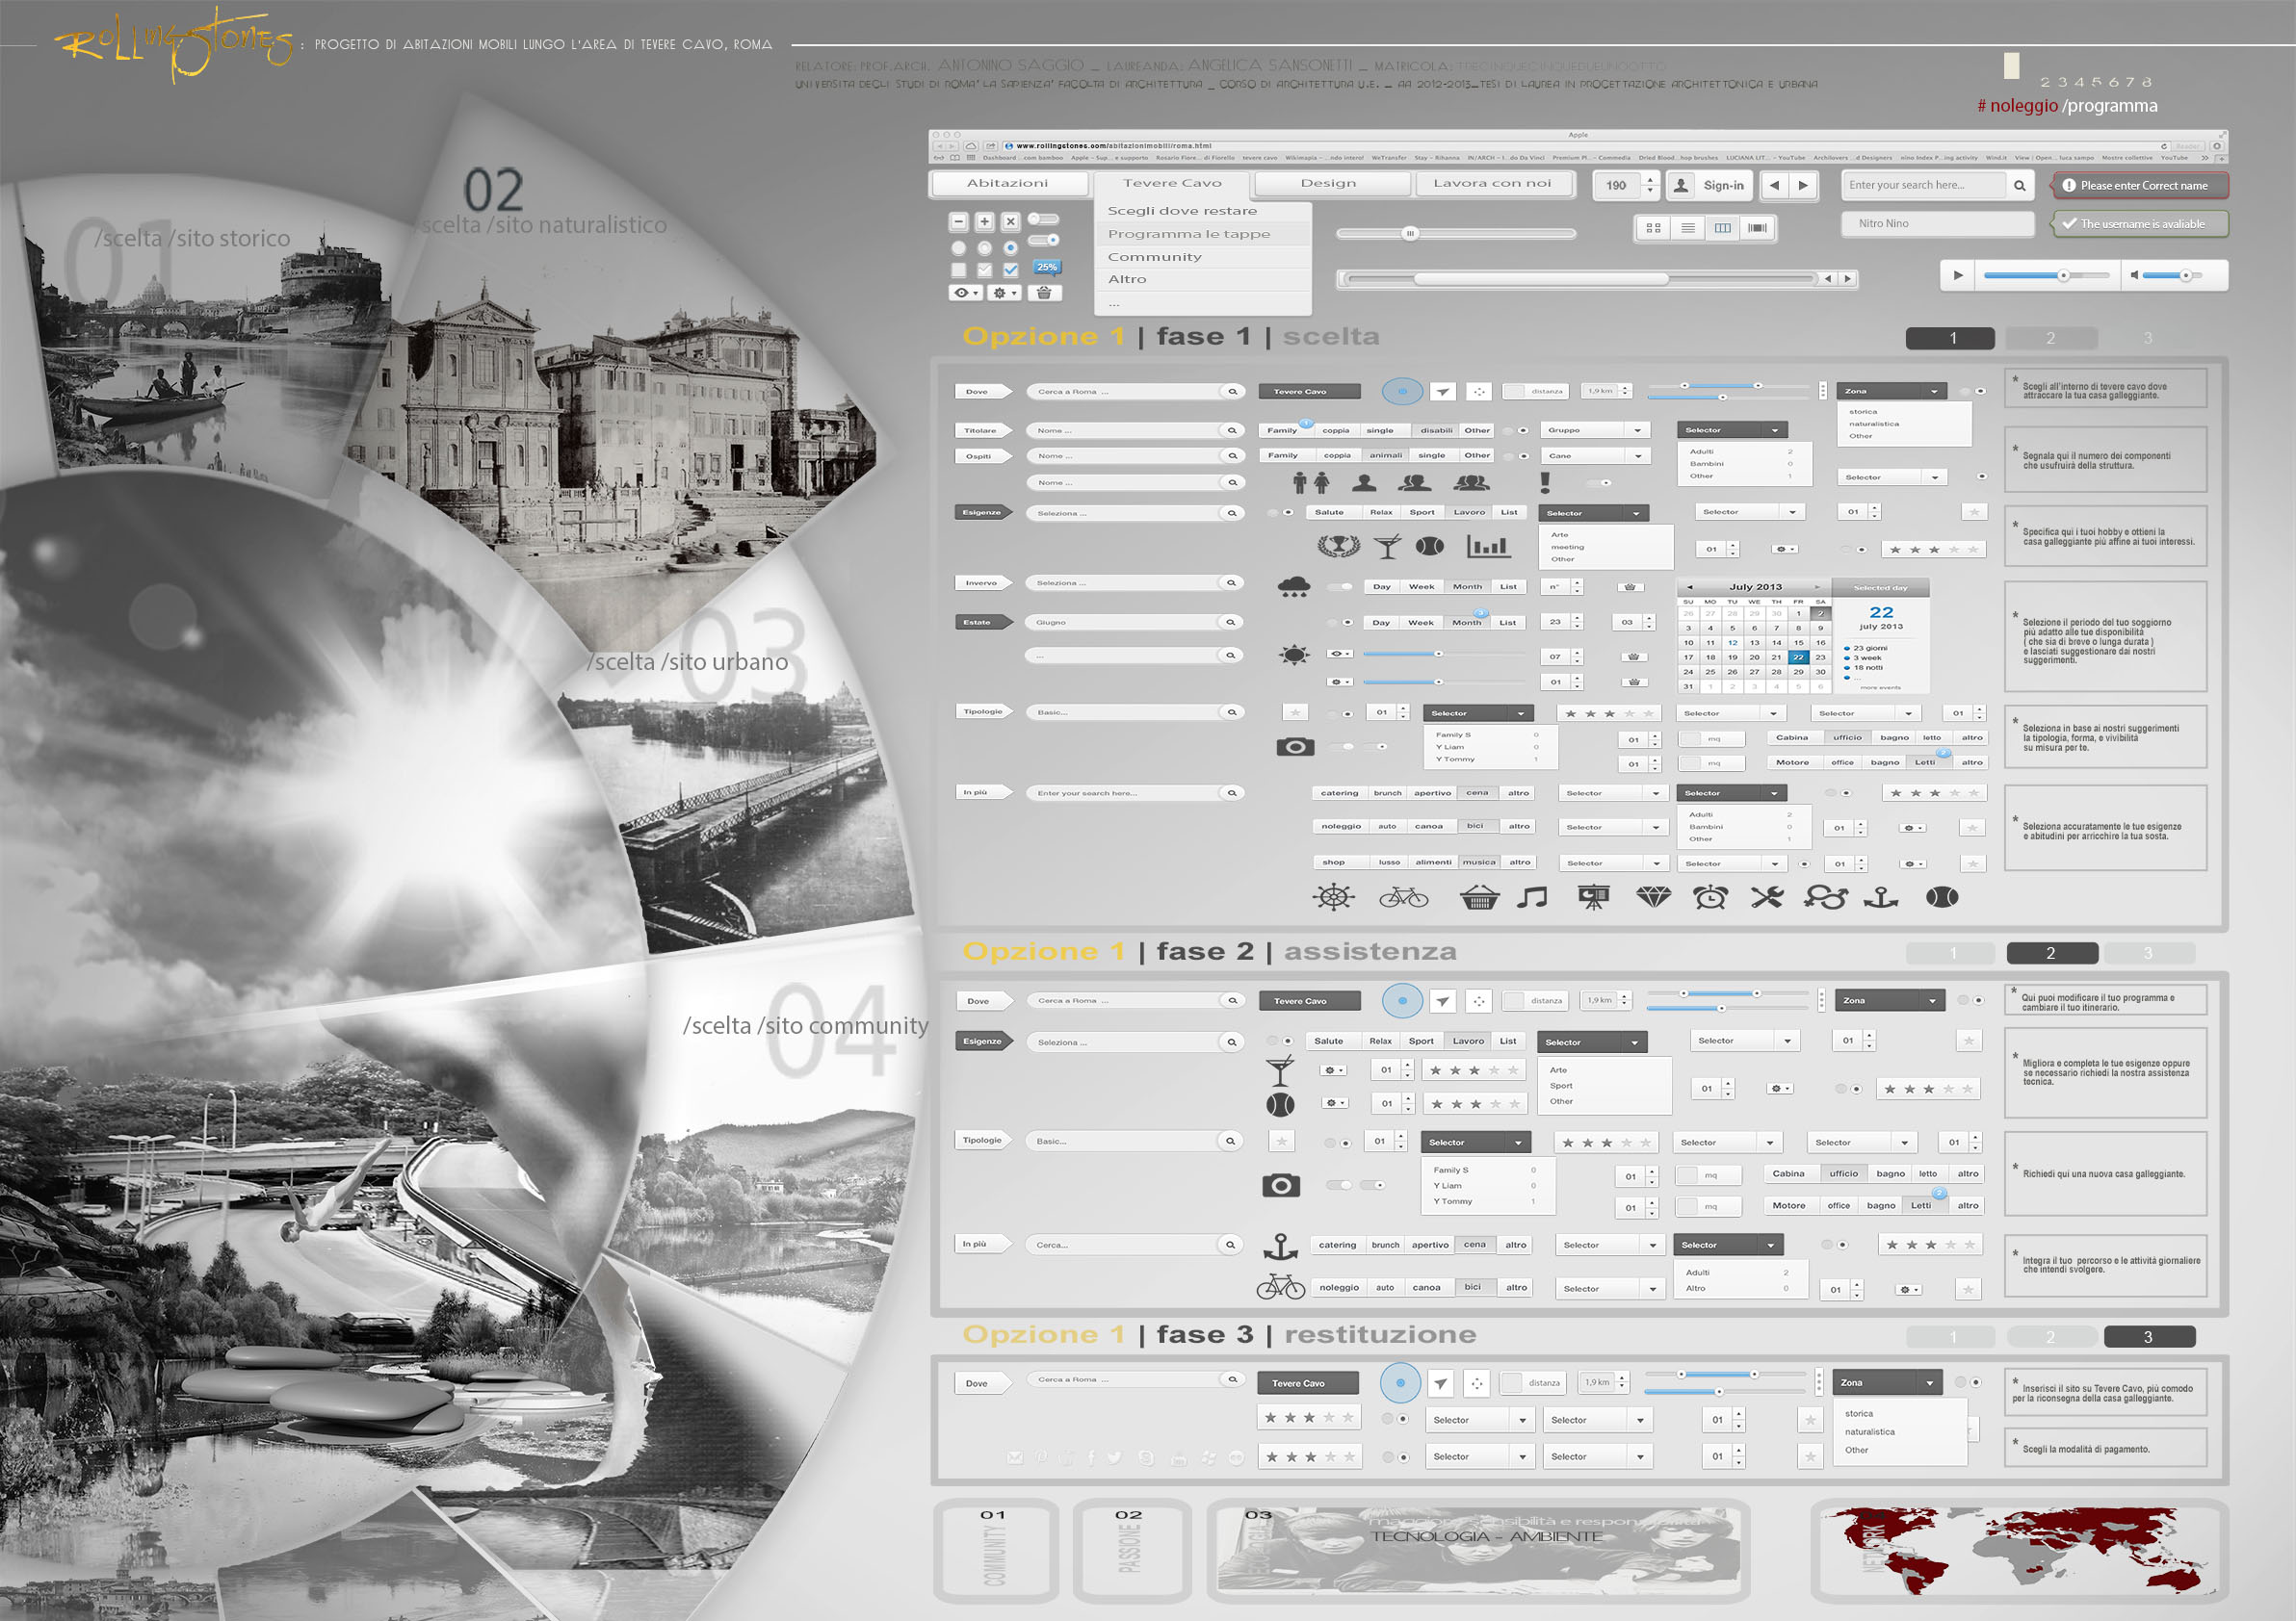
Task: Select the blue filled radio button
Action: tap(1011, 246)
